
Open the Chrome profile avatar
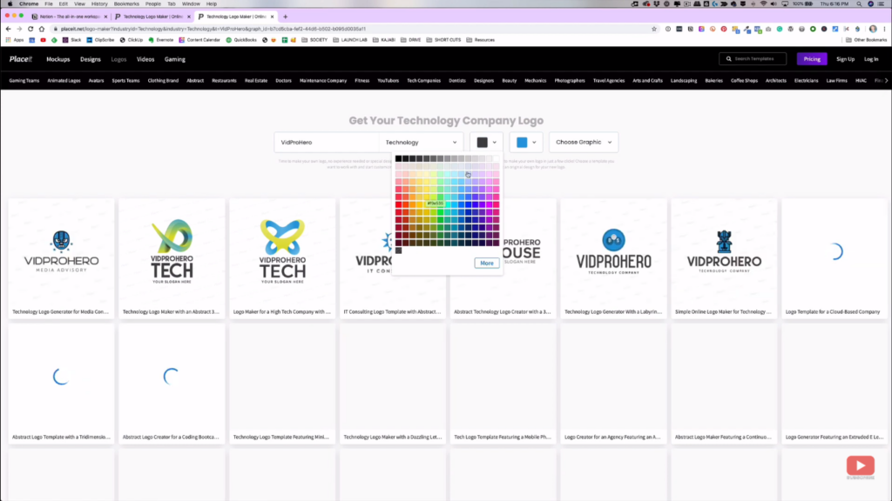(x=873, y=29)
